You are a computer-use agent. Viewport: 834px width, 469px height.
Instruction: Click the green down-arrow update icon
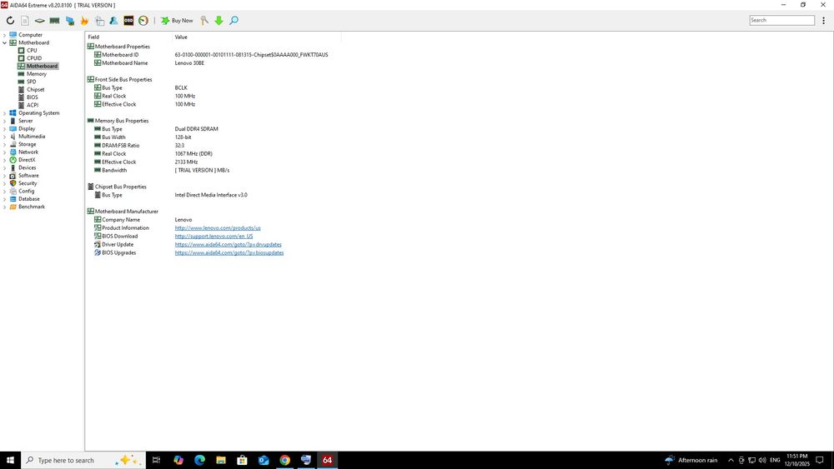point(219,21)
